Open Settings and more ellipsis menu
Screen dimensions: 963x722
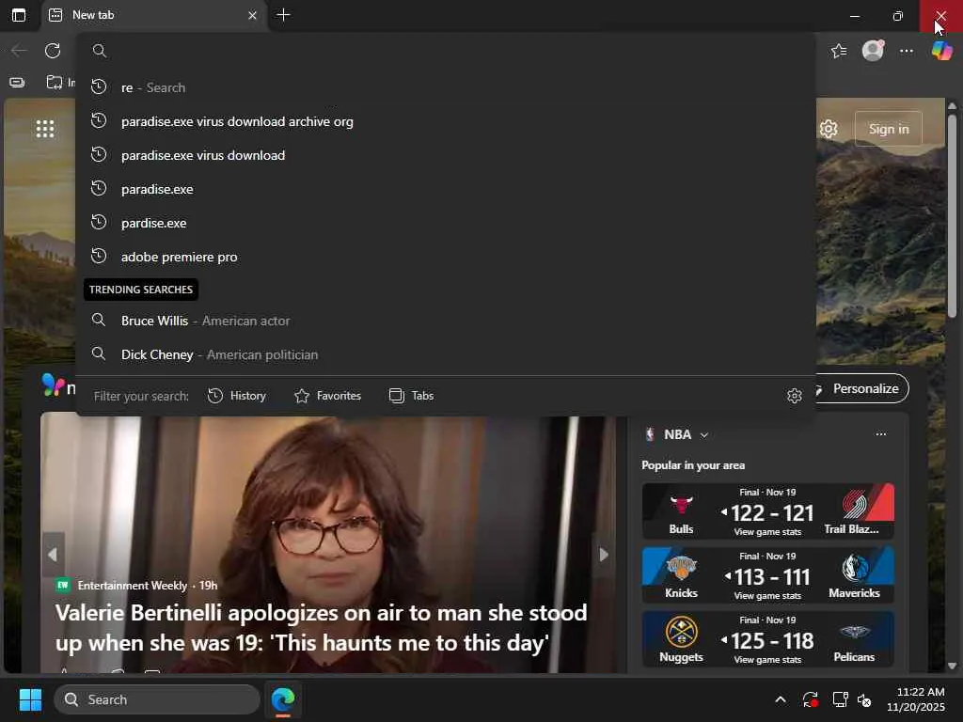point(907,51)
